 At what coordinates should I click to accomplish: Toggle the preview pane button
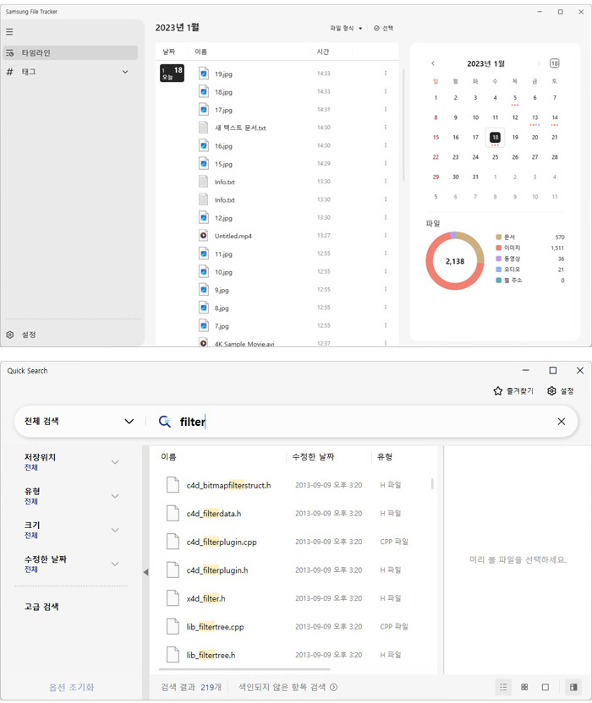click(x=574, y=687)
